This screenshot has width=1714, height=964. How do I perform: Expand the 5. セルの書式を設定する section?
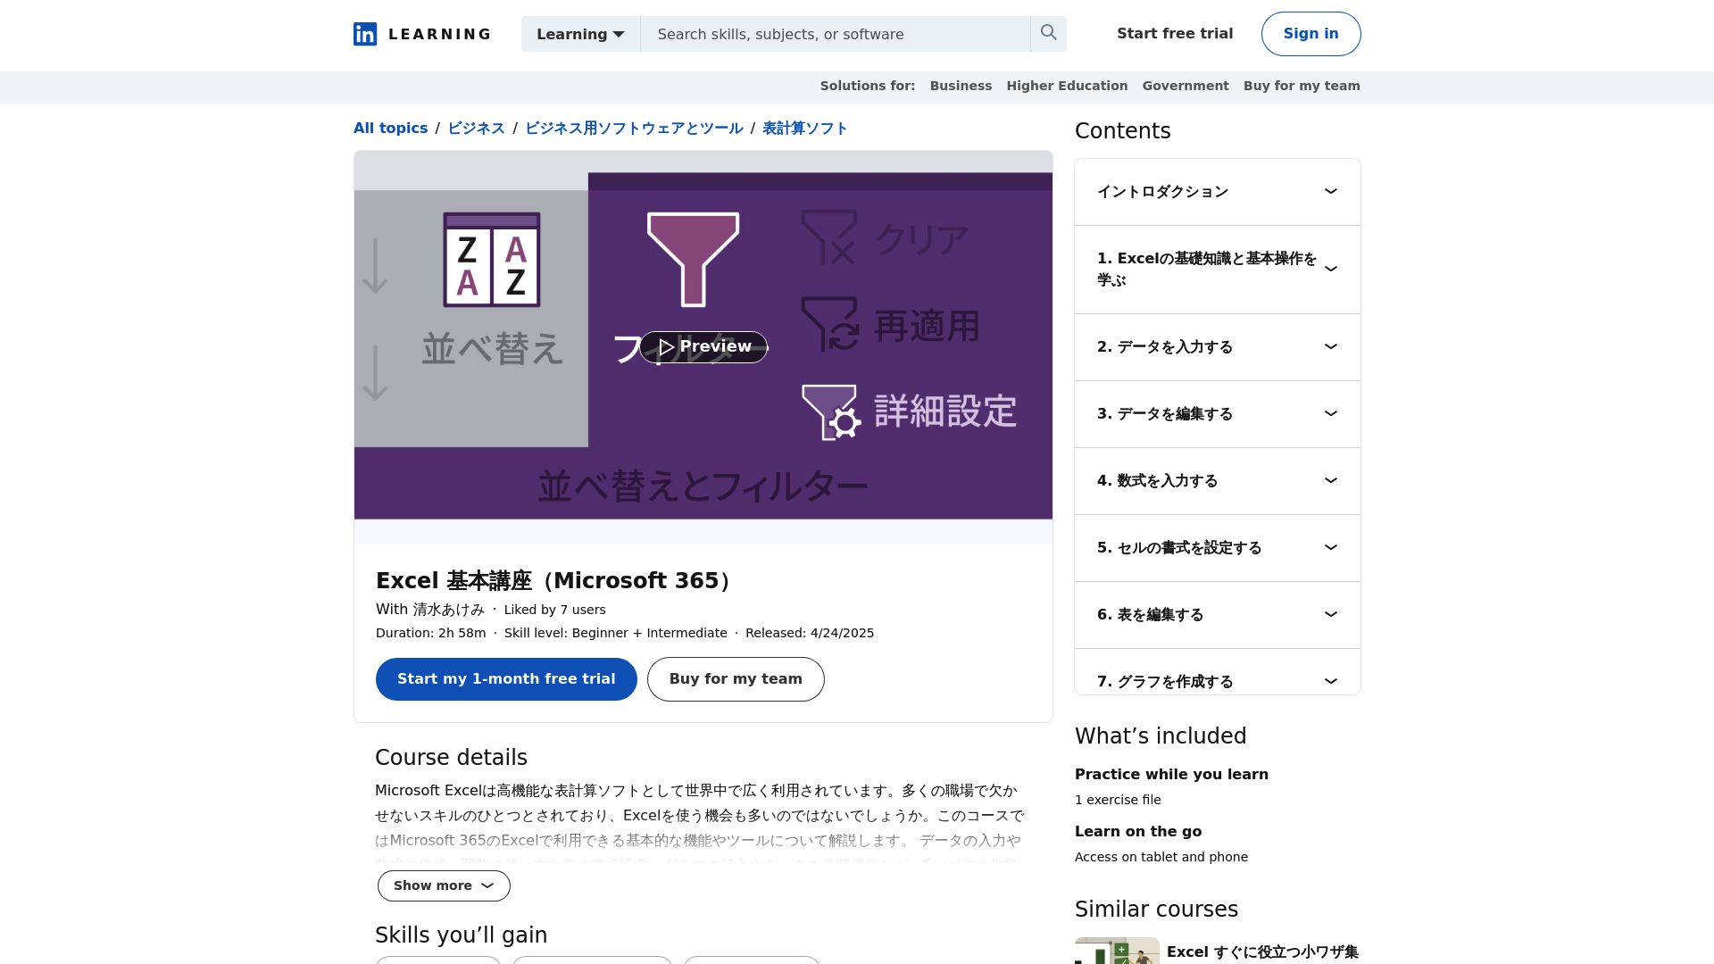(1217, 548)
